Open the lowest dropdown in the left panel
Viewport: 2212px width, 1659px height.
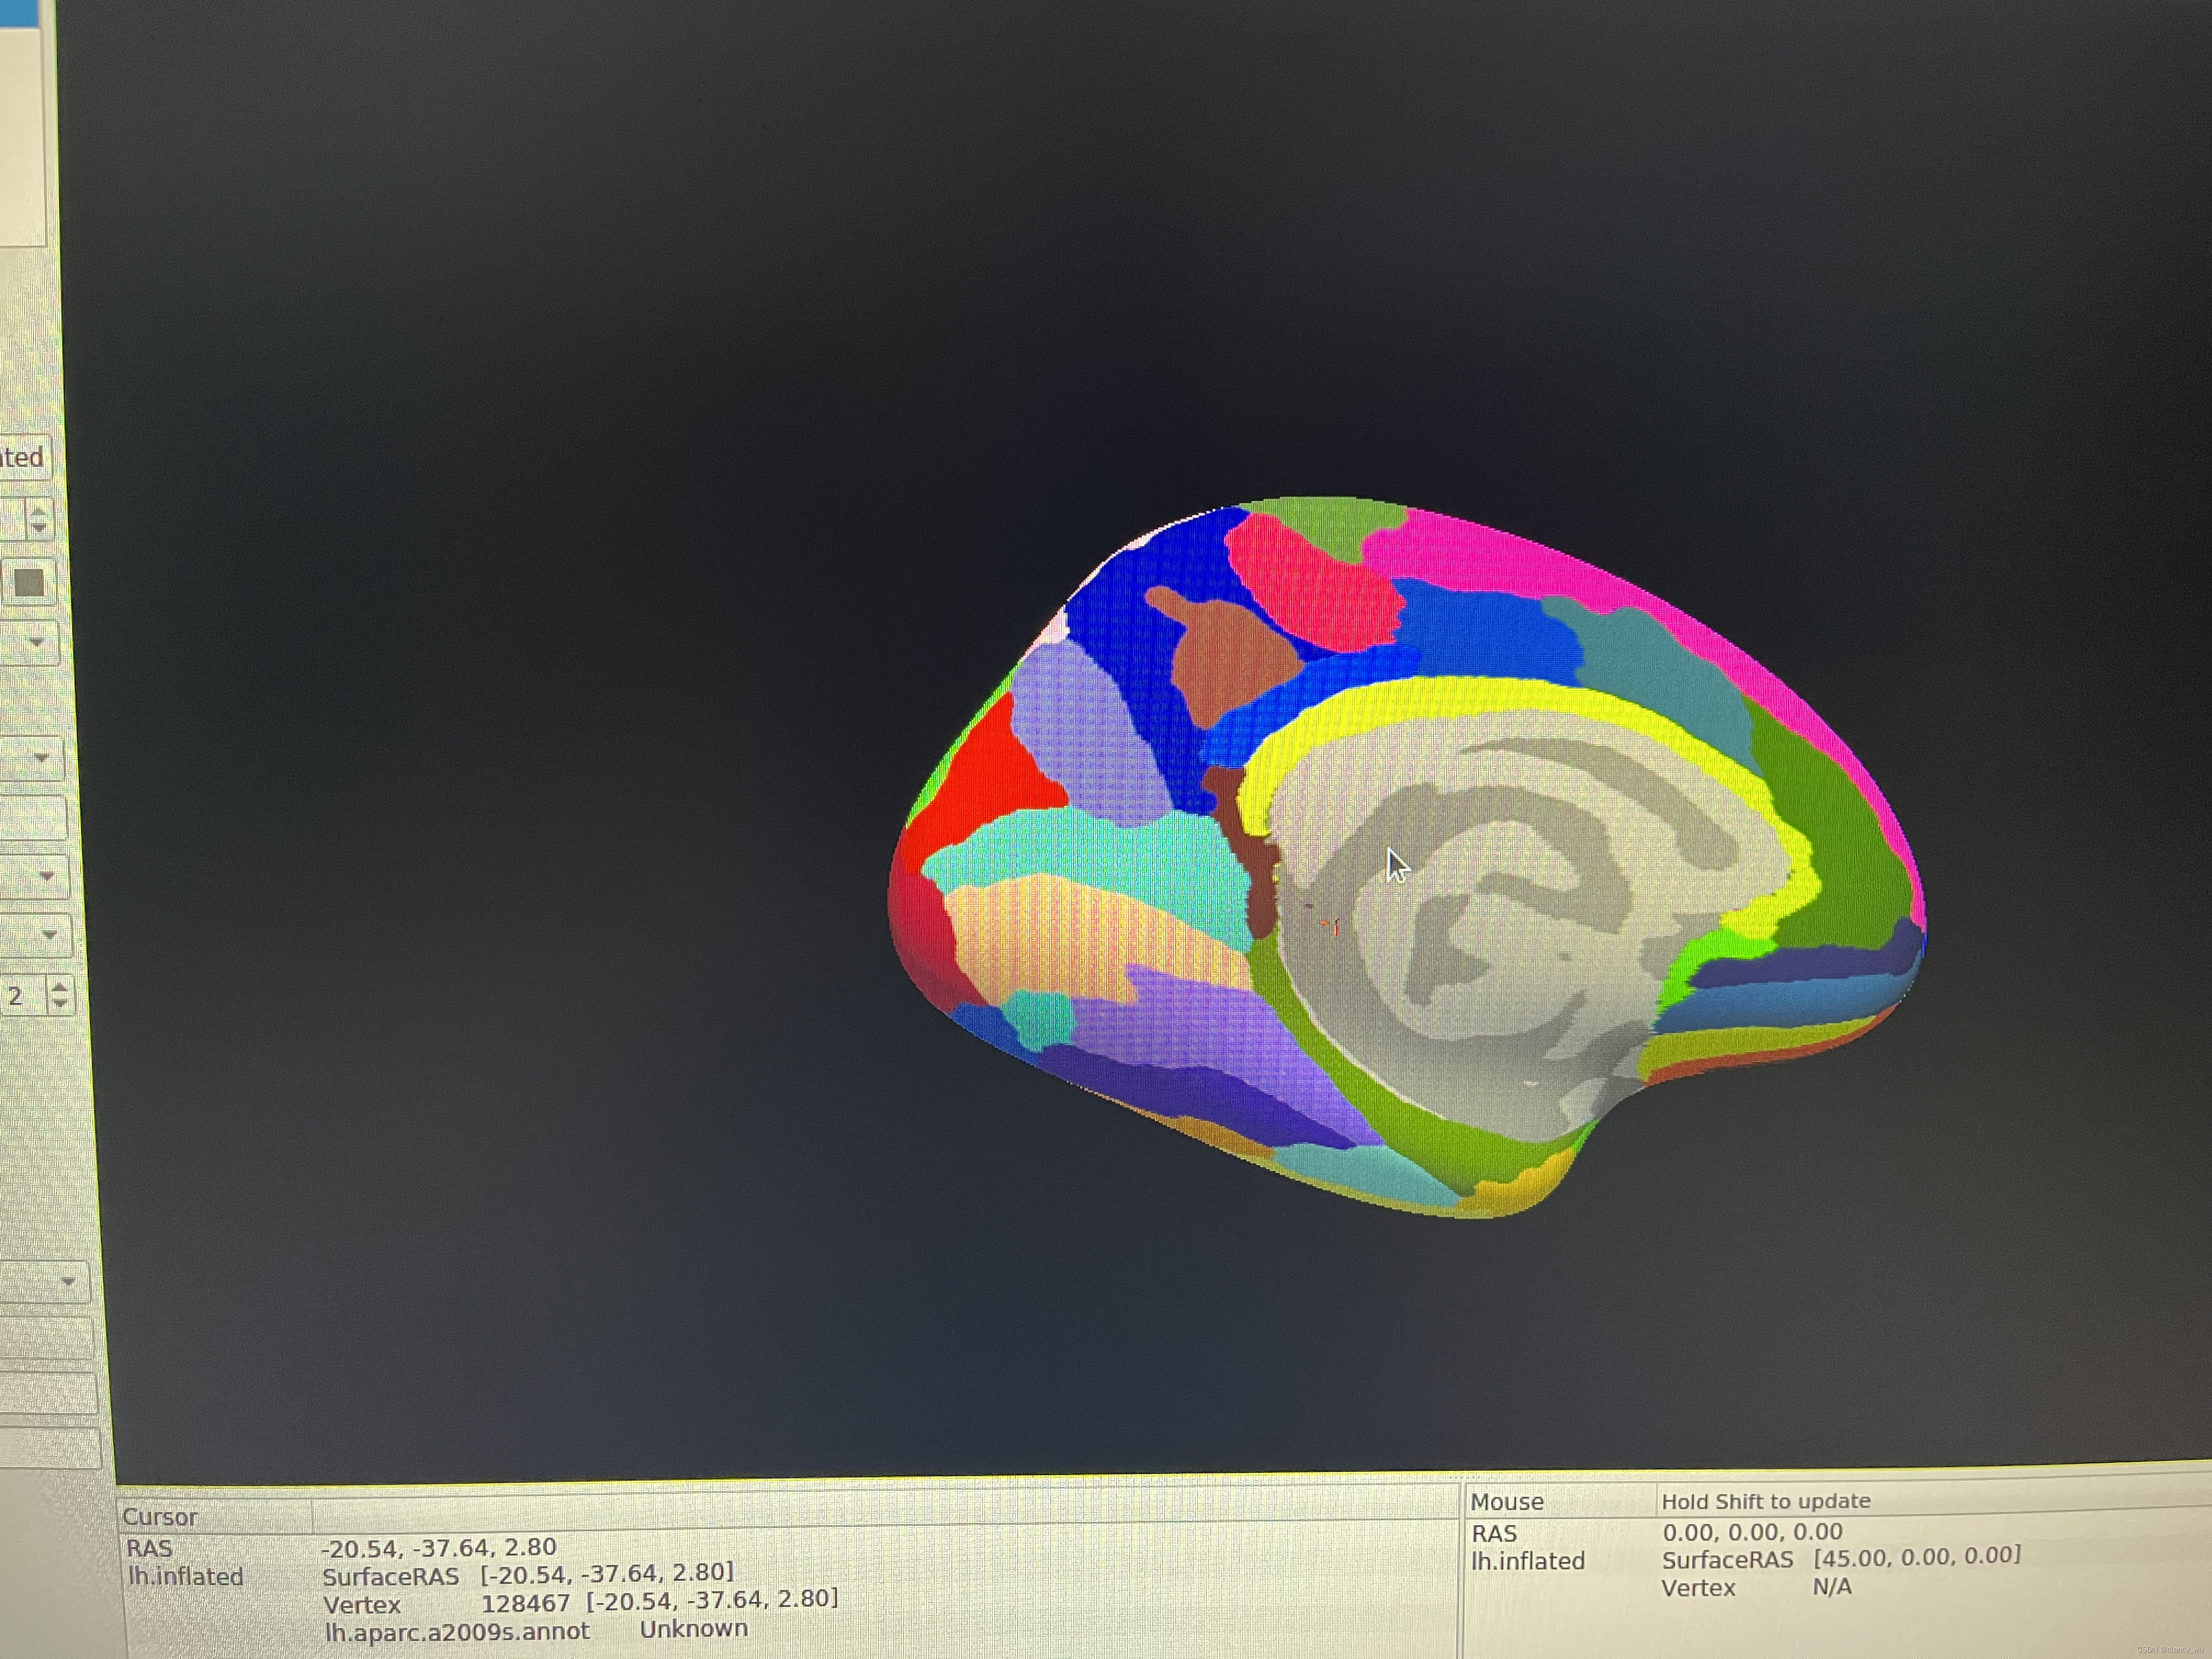pos(67,1281)
